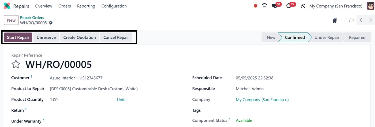Click the wrench and screwdriver tools icon
Screen dimensions: 375x127
point(303,6)
